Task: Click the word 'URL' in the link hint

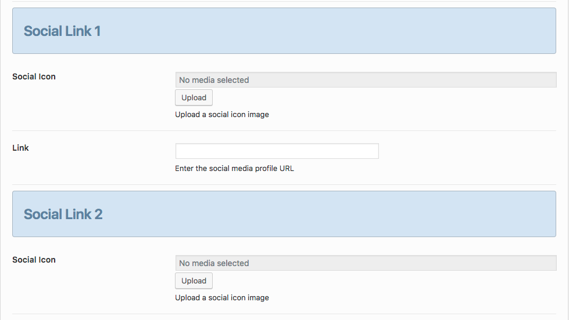Action: tap(287, 168)
